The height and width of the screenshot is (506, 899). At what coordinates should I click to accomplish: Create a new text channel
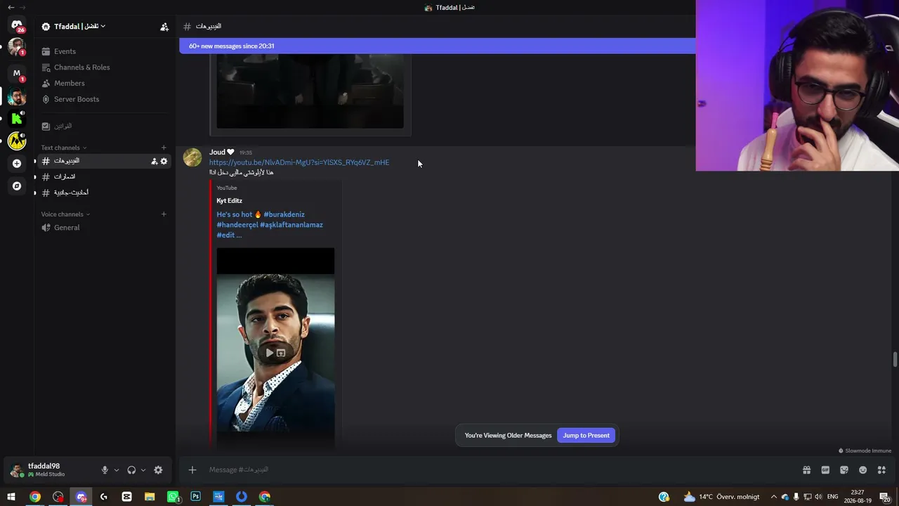pyautogui.click(x=164, y=148)
